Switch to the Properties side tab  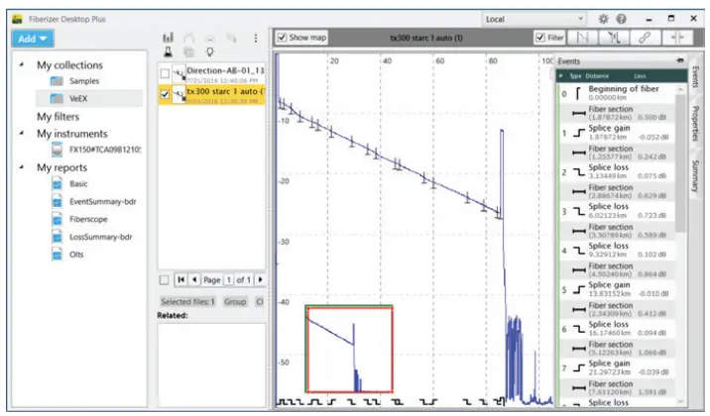click(x=696, y=124)
